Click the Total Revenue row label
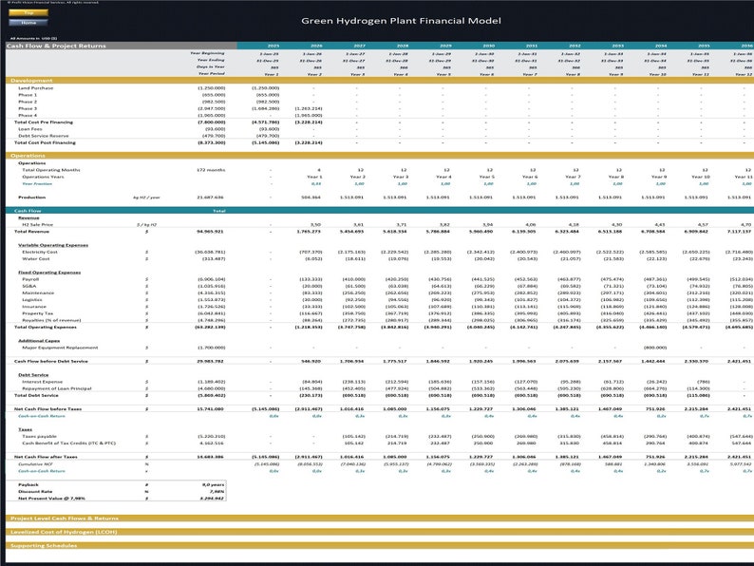 tap(31, 232)
